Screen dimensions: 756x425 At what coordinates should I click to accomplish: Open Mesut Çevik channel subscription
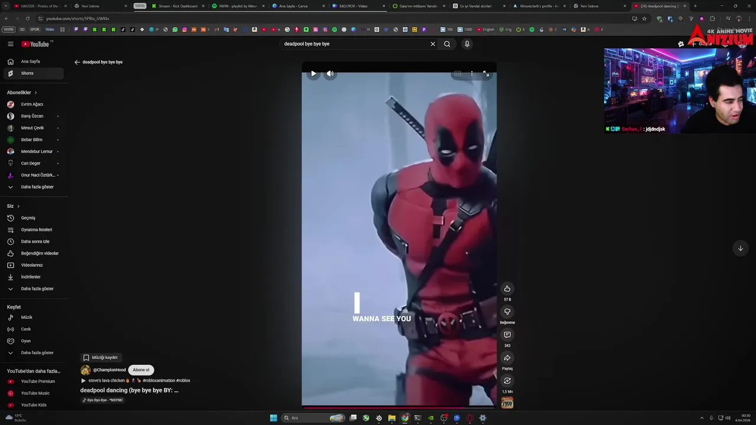33,128
